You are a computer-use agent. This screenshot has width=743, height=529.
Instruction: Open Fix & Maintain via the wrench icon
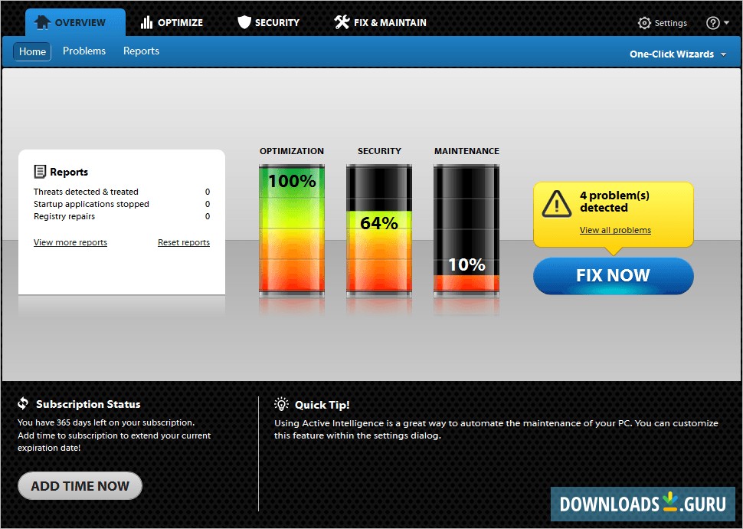click(x=343, y=22)
